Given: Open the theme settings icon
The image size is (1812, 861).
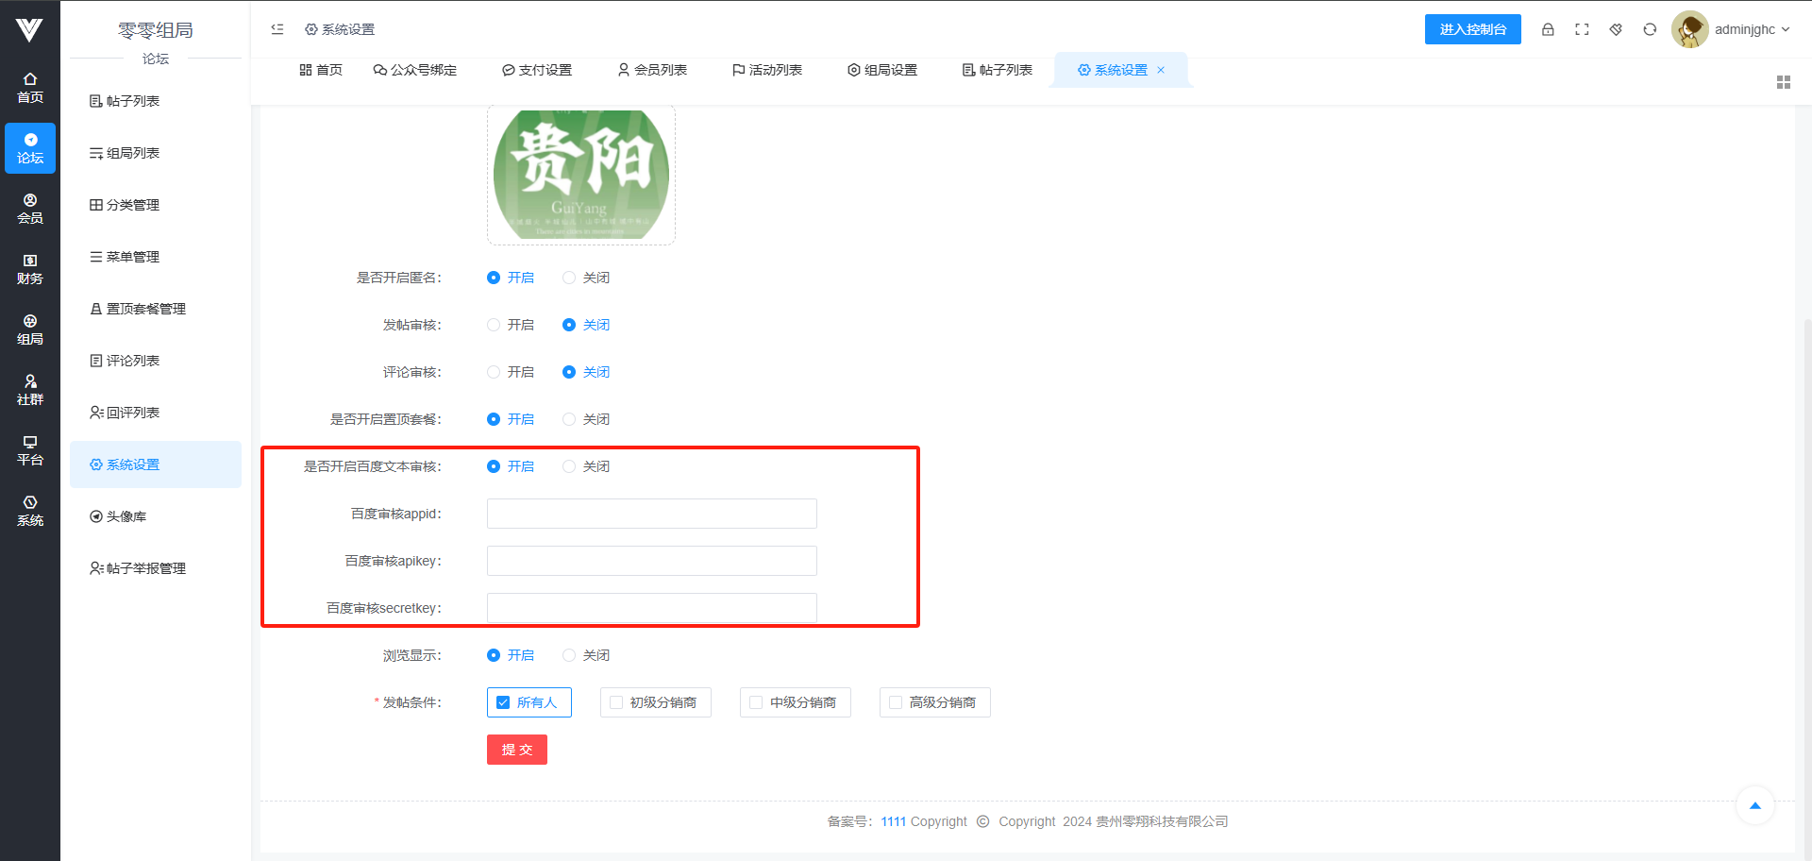Looking at the screenshot, I should [1616, 29].
